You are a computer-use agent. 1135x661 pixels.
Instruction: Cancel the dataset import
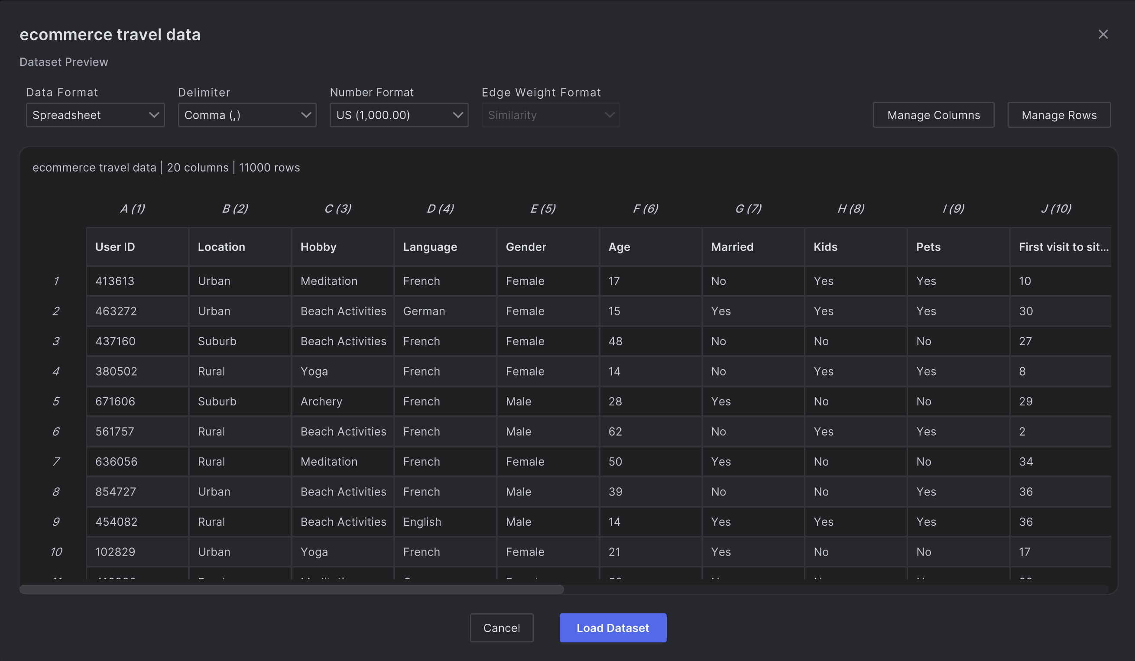click(x=501, y=628)
